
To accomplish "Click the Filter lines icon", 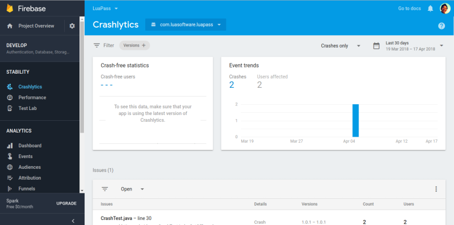I will (x=96, y=45).
